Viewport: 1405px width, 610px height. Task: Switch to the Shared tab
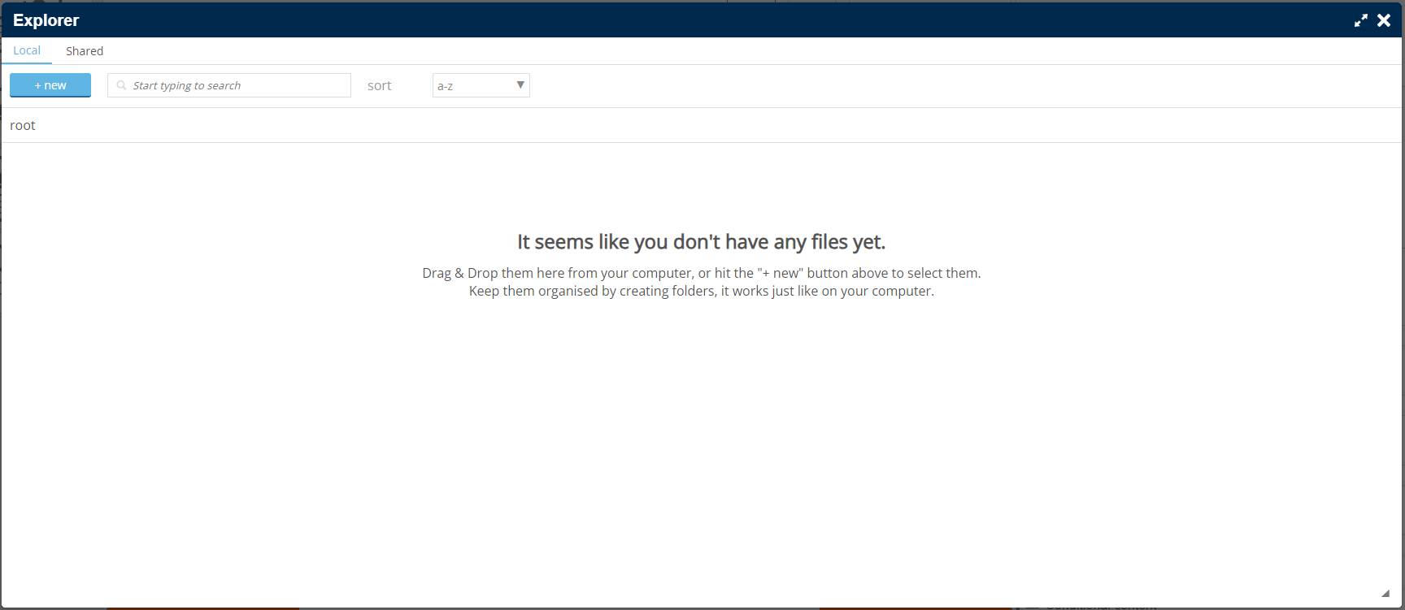pyautogui.click(x=85, y=51)
